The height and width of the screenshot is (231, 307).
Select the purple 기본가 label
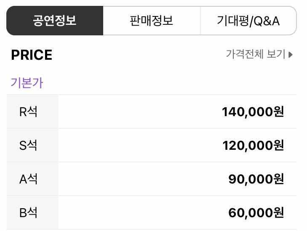[x=27, y=83]
